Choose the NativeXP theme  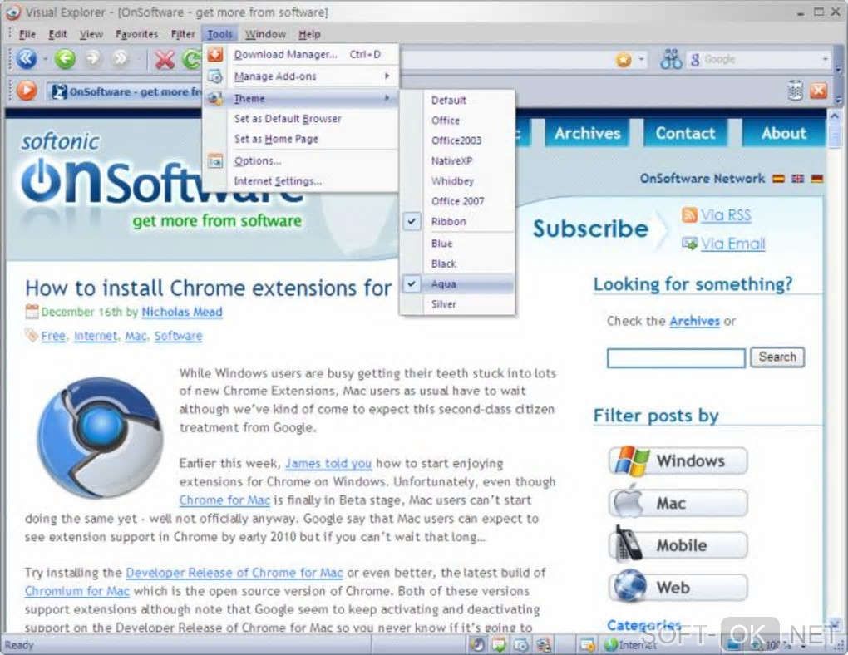[457, 160]
